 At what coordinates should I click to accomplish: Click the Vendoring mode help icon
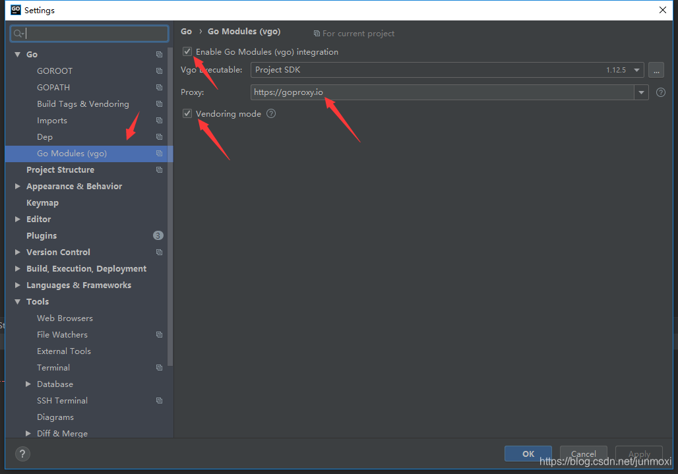[x=271, y=113]
